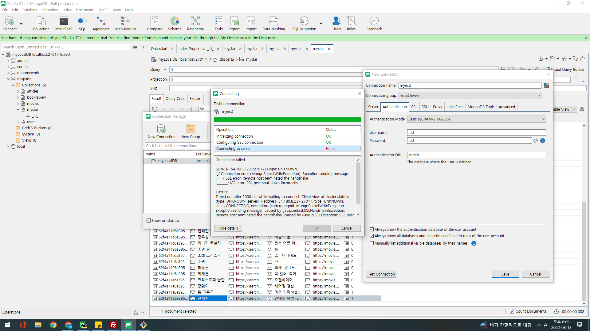Open the Data Masking tool
Viewport: 590px width, 331px height.
point(273,24)
